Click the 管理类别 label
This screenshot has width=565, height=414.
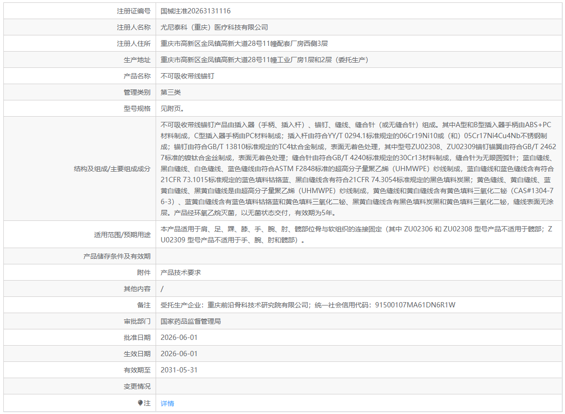coord(137,92)
